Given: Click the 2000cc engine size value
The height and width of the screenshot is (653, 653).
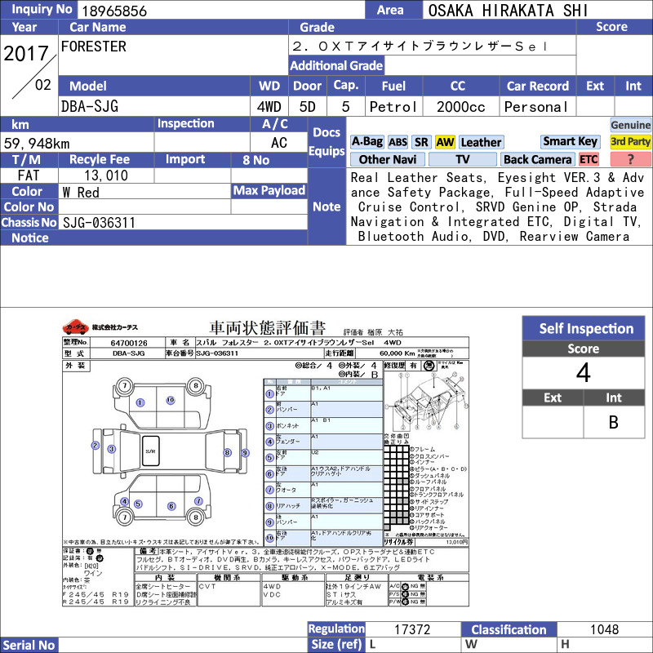Looking at the screenshot, I should point(461,107).
